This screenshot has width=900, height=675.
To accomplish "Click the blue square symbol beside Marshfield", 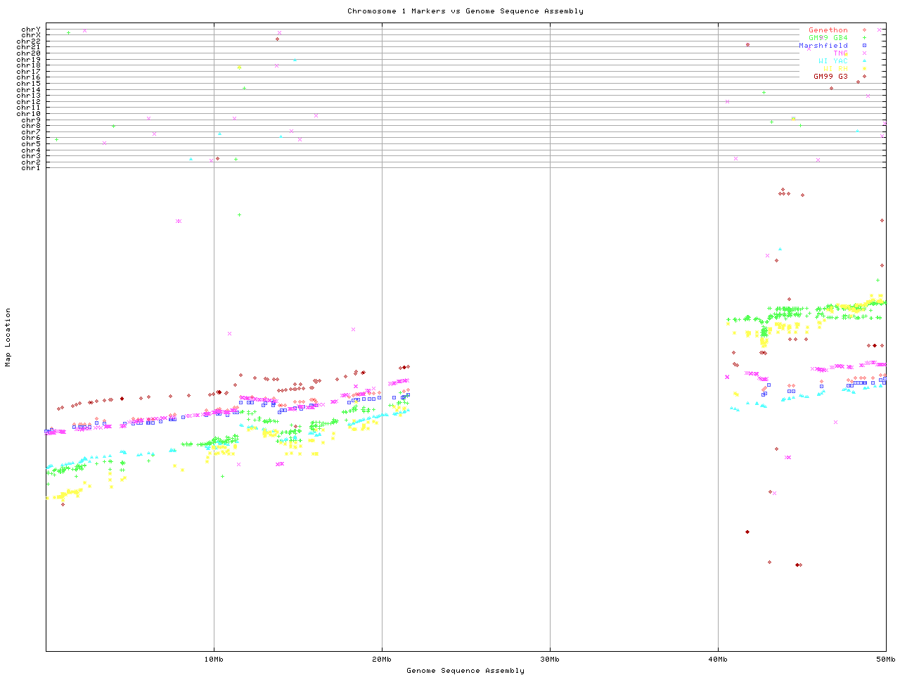I will click(864, 46).
